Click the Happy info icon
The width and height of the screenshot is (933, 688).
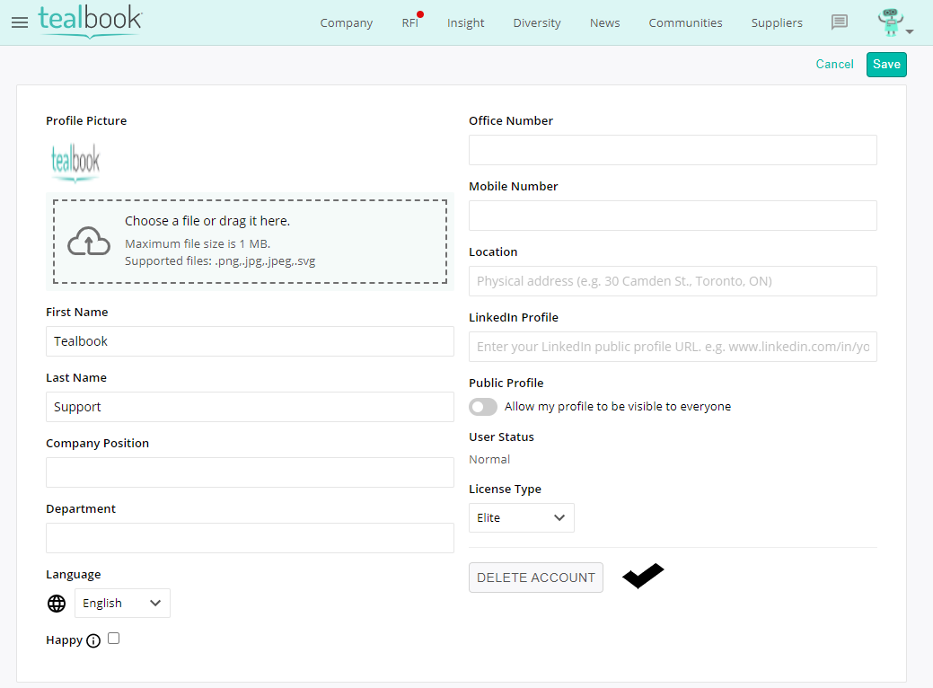[x=93, y=640]
